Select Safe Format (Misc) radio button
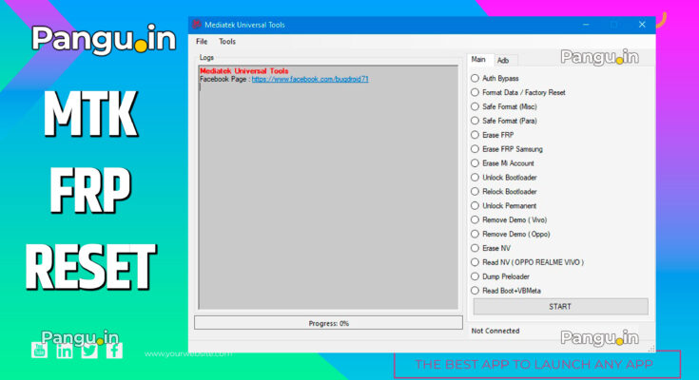The image size is (699, 380). (x=504, y=107)
